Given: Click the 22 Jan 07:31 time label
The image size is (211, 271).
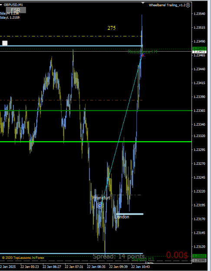Looking at the screenshot, I should [74, 267].
